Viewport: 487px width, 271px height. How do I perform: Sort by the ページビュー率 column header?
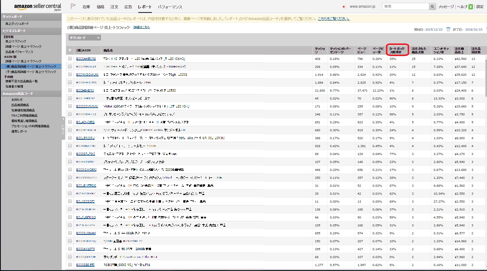point(378,50)
